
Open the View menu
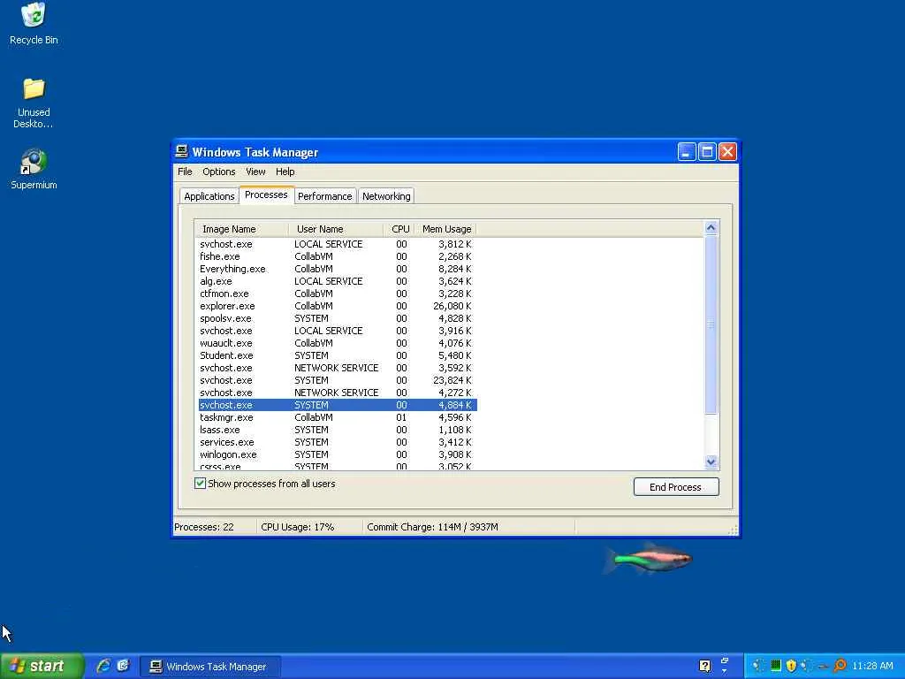point(255,172)
